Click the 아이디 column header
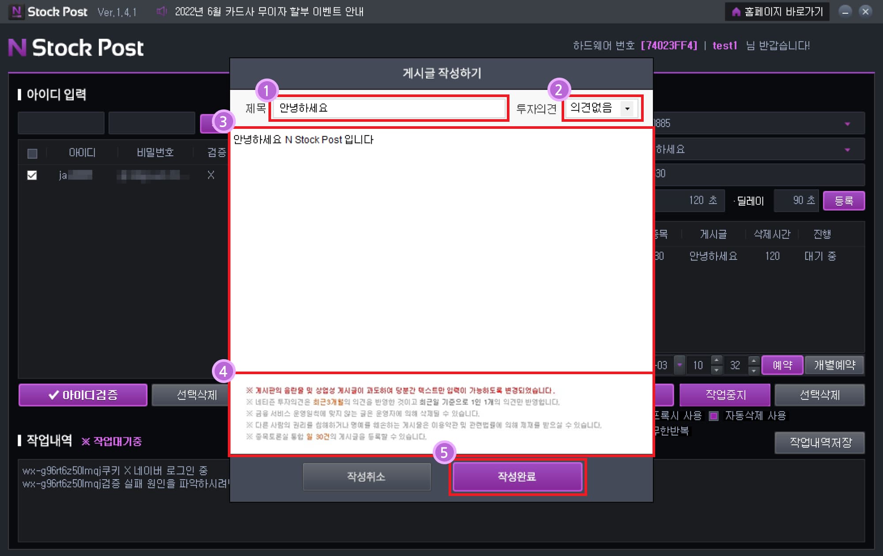 (82, 153)
